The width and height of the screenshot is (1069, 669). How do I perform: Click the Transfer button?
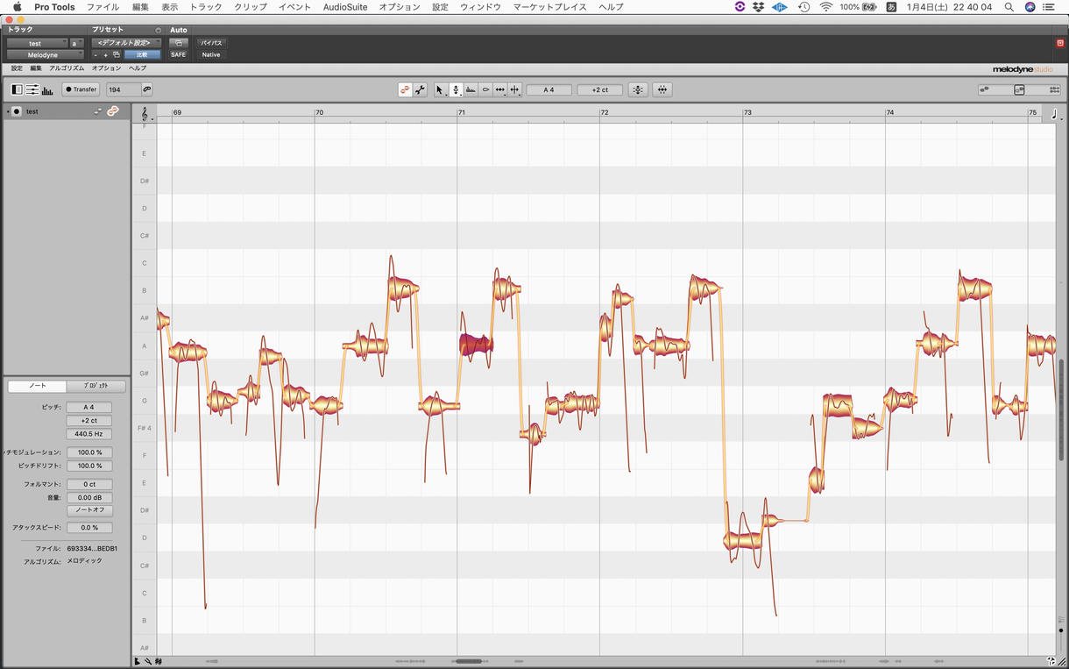click(x=81, y=89)
